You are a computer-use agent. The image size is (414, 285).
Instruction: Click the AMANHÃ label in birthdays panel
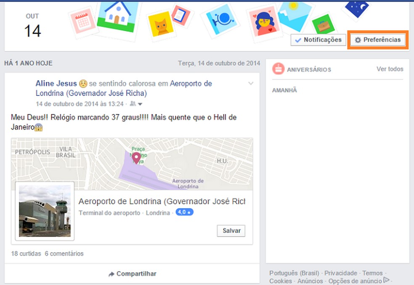(284, 90)
